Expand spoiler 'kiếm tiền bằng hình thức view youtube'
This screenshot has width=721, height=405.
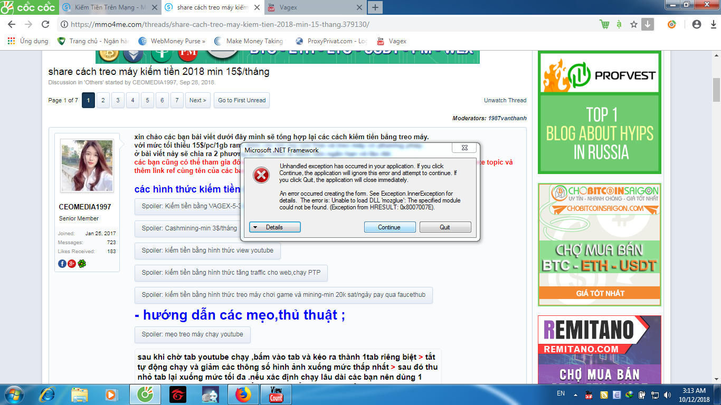(x=207, y=250)
